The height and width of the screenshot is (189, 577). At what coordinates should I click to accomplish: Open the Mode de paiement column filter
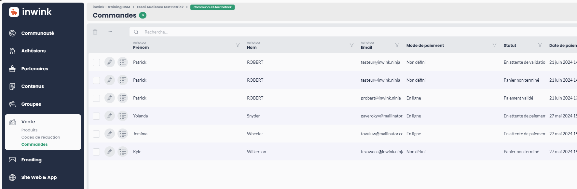point(494,45)
